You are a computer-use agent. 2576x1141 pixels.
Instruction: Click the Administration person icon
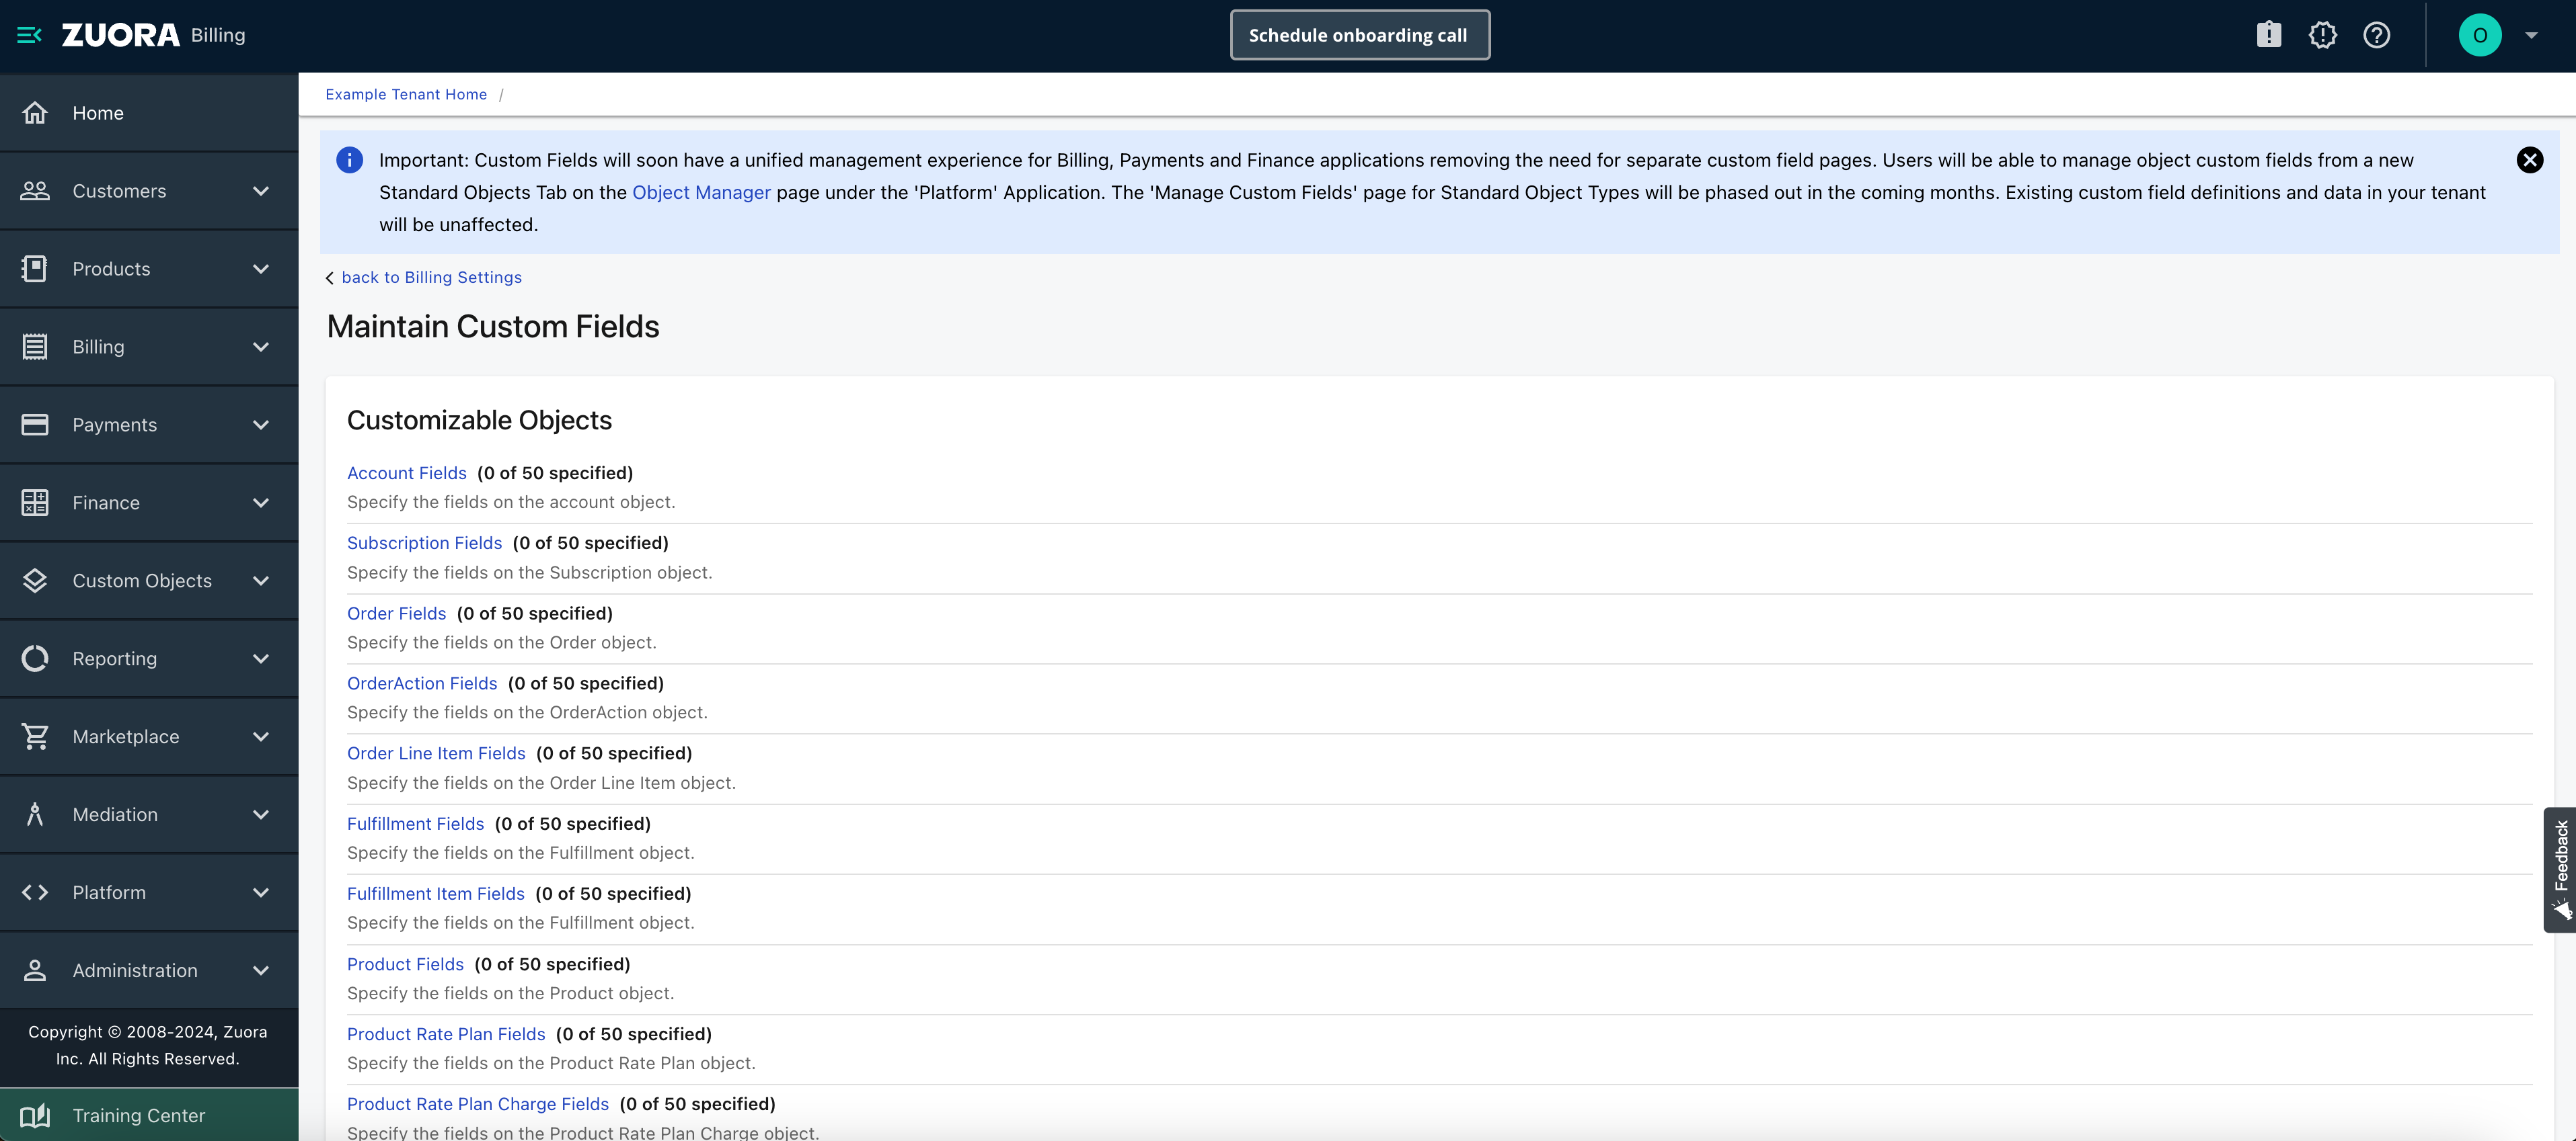click(x=35, y=970)
